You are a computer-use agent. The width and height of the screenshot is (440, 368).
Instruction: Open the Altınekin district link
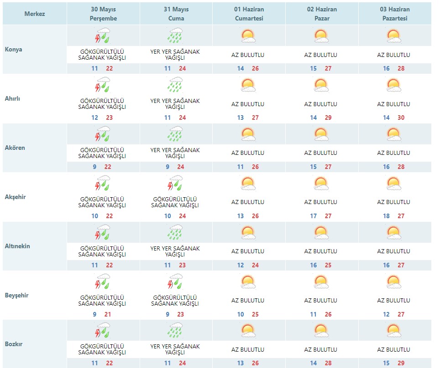click(17, 246)
